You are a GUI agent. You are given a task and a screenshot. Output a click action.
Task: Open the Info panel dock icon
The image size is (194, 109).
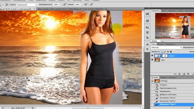[x=147, y=21]
